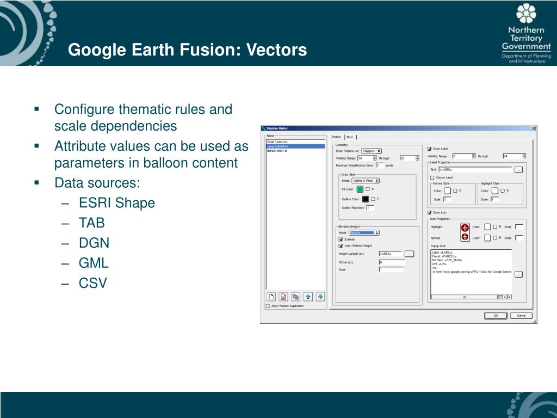Click the Cancel button

click(521, 316)
